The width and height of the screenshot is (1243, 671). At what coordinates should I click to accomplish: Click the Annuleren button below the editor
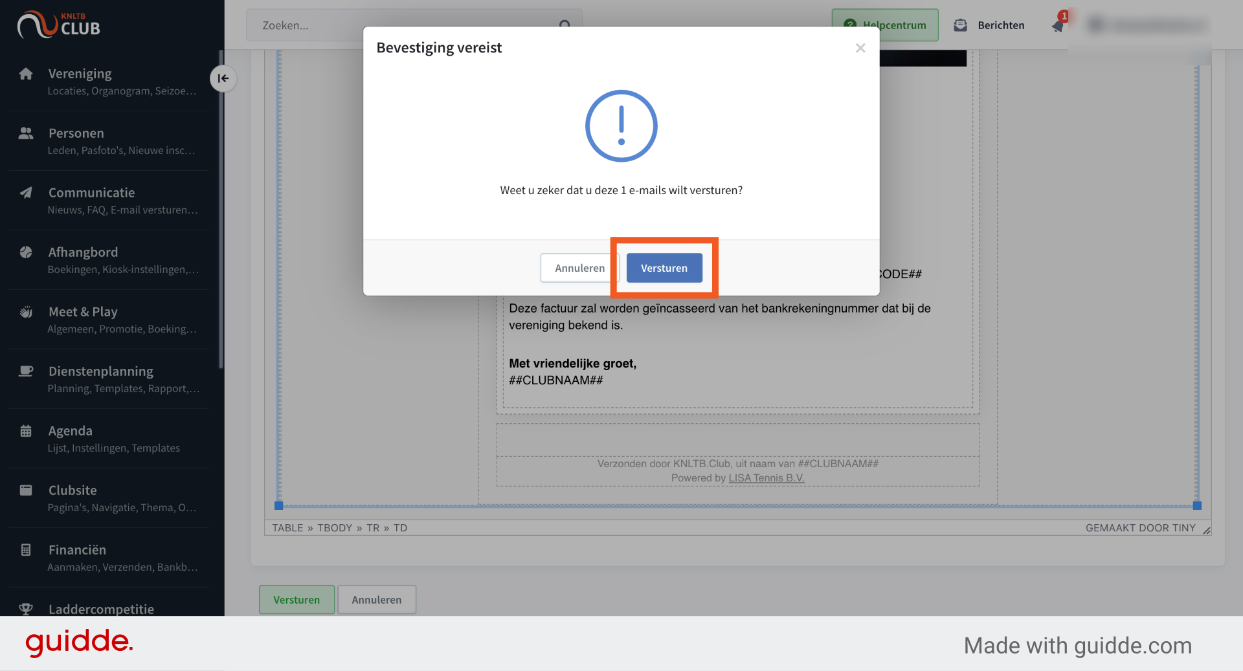[377, 600]
